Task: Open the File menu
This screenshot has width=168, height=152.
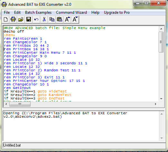Action: pos(7,12)
